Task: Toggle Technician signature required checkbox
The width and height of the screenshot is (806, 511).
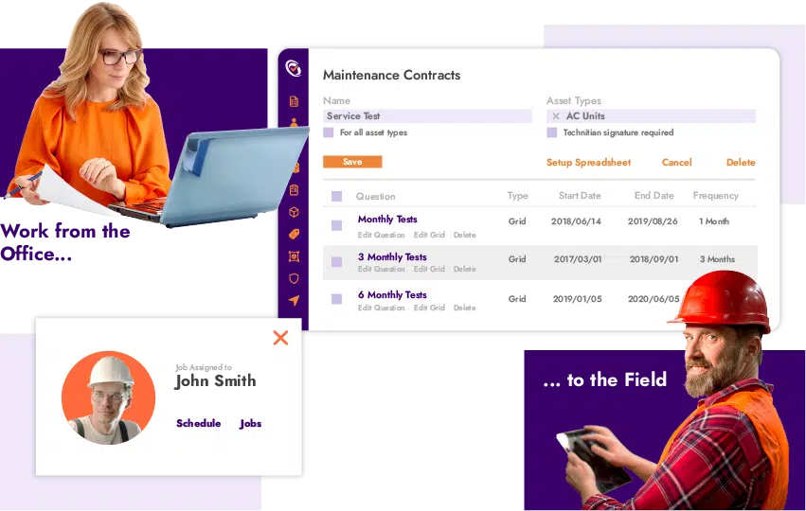Action: tap(551, 132)
